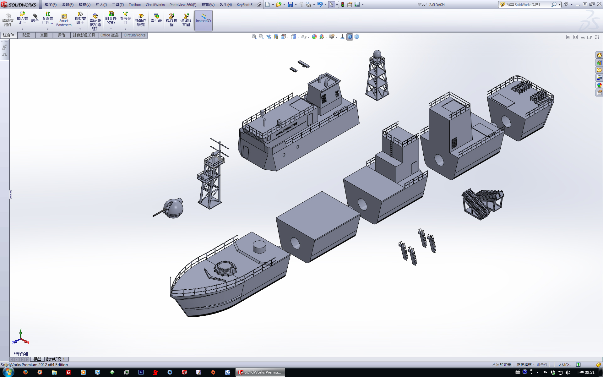603x377 pixels.
Task: Switch to the 評估 tab
Action: [x=61, y=35]
